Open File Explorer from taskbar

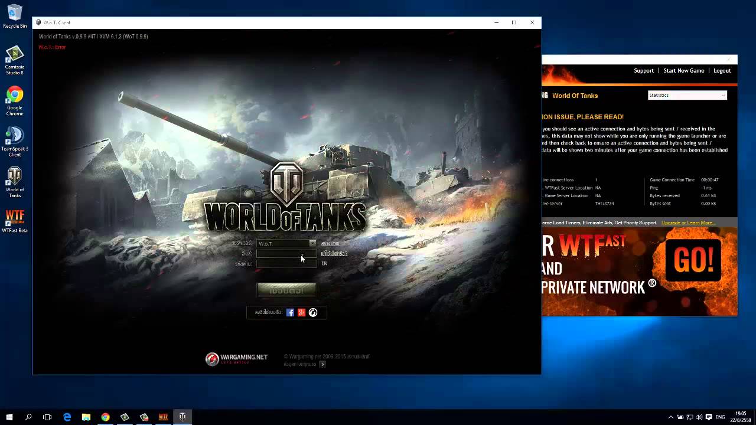click(86, 417)
